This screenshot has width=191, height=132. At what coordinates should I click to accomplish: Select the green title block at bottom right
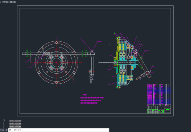coord(159,110)
